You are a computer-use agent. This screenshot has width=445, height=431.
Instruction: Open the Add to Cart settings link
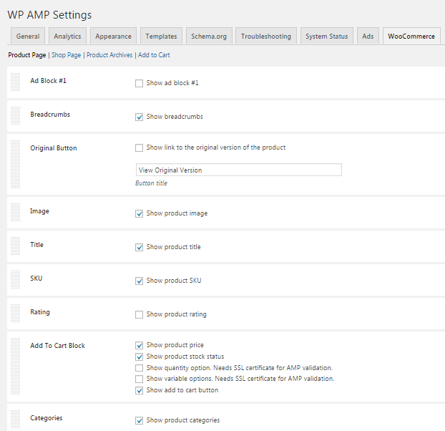(x=154, y=55)
